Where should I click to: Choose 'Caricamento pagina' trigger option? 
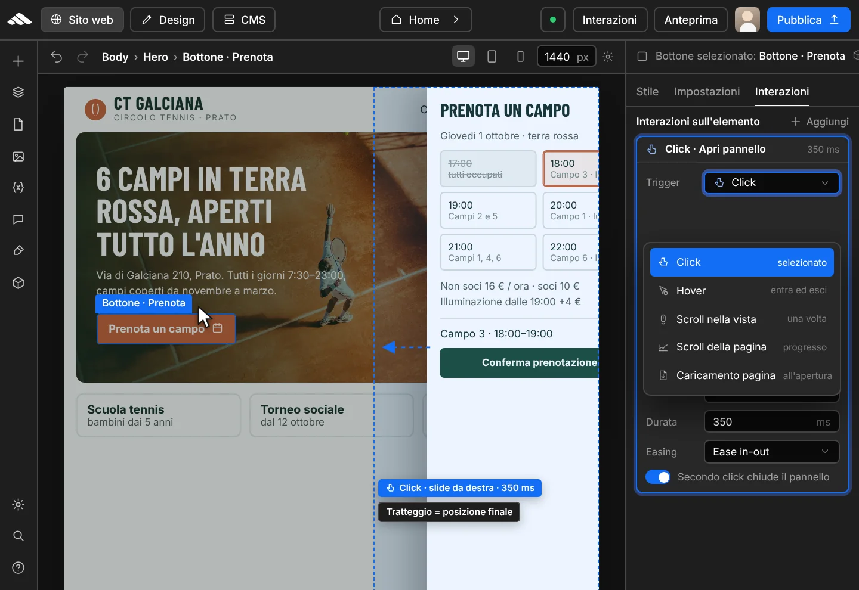(x=742, y=376)
